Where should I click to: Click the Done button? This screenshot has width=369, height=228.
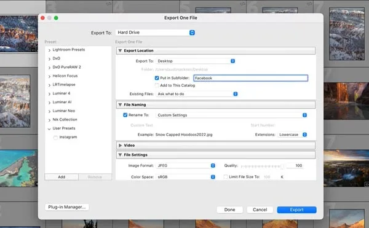tap(229, 210)
